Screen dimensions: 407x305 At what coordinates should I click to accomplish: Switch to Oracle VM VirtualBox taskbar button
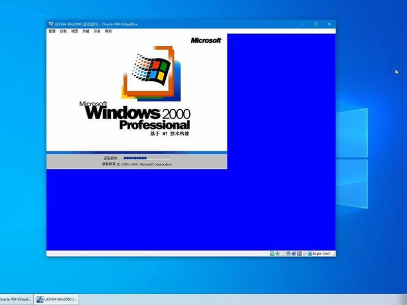click(x=16, y=299)
